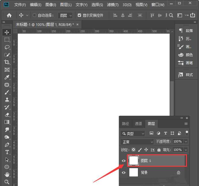
Task: Hide the 背景 layer visibility eye
Action: coord(124,172)
